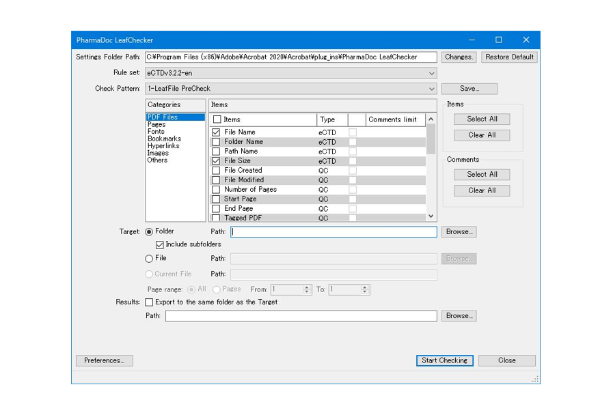
Task: Click Clear All in Items group
Action: 482,135
